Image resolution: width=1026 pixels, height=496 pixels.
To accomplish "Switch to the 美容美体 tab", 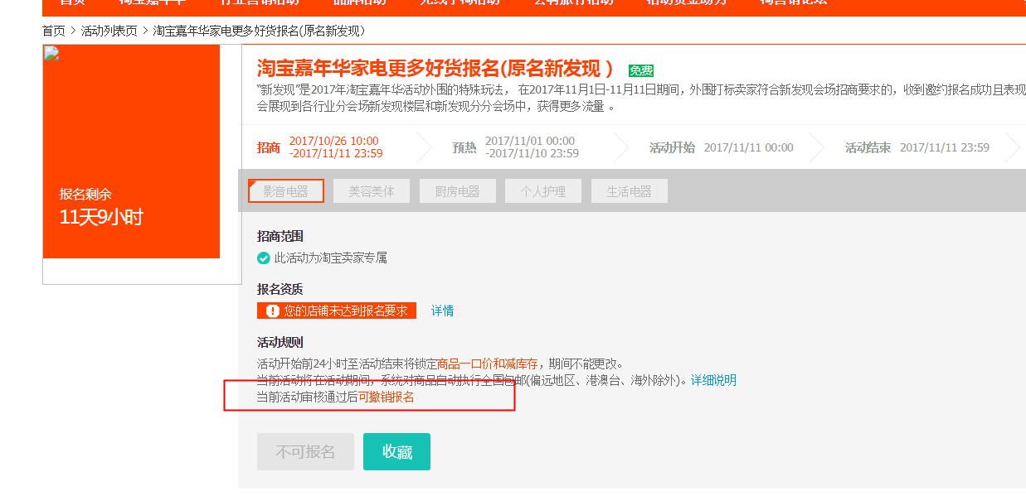I will coord(372,191).
